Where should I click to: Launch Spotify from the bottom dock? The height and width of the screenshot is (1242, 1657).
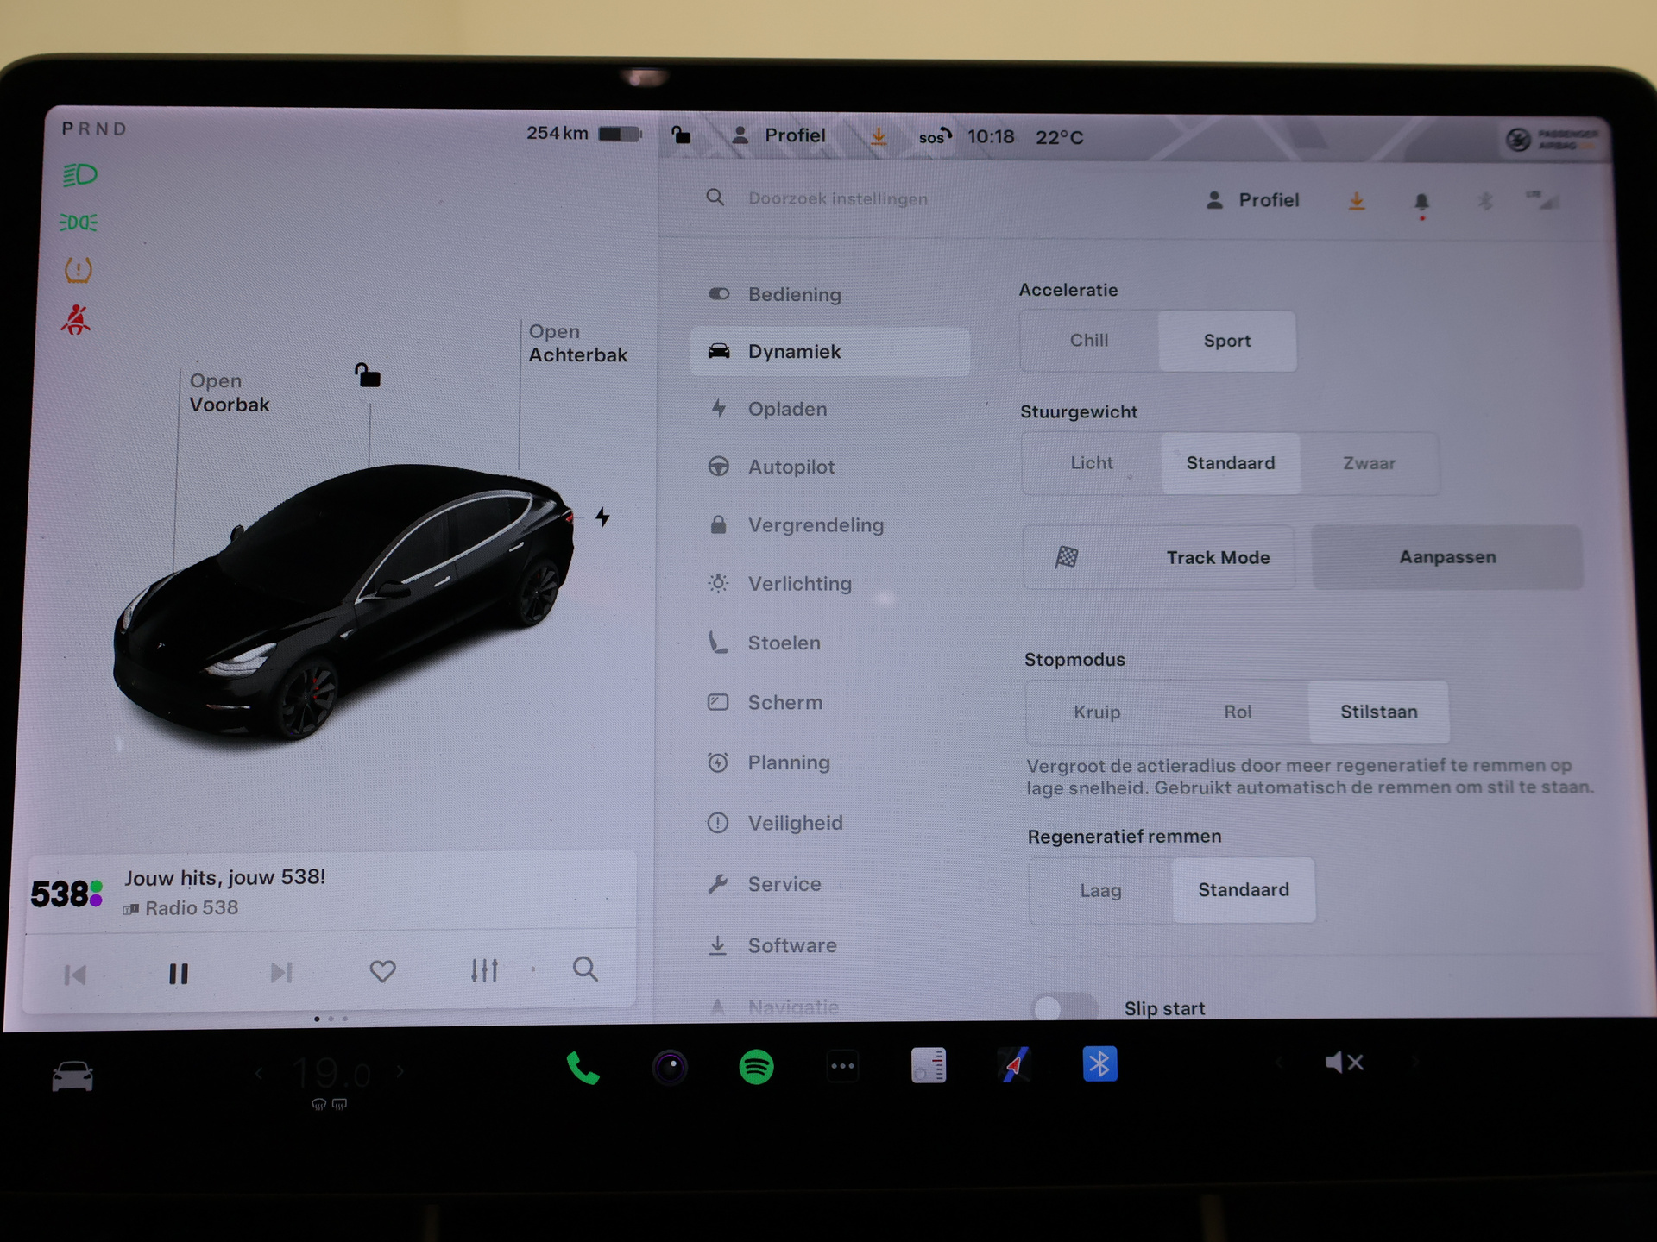pyautogui.click(x=757, y=1067)
